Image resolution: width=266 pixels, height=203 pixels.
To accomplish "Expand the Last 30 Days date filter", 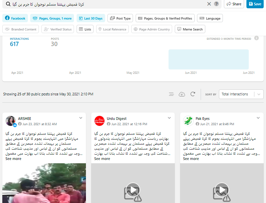I will coord(91,18).
